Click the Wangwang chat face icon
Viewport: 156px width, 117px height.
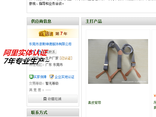point(39,52)
